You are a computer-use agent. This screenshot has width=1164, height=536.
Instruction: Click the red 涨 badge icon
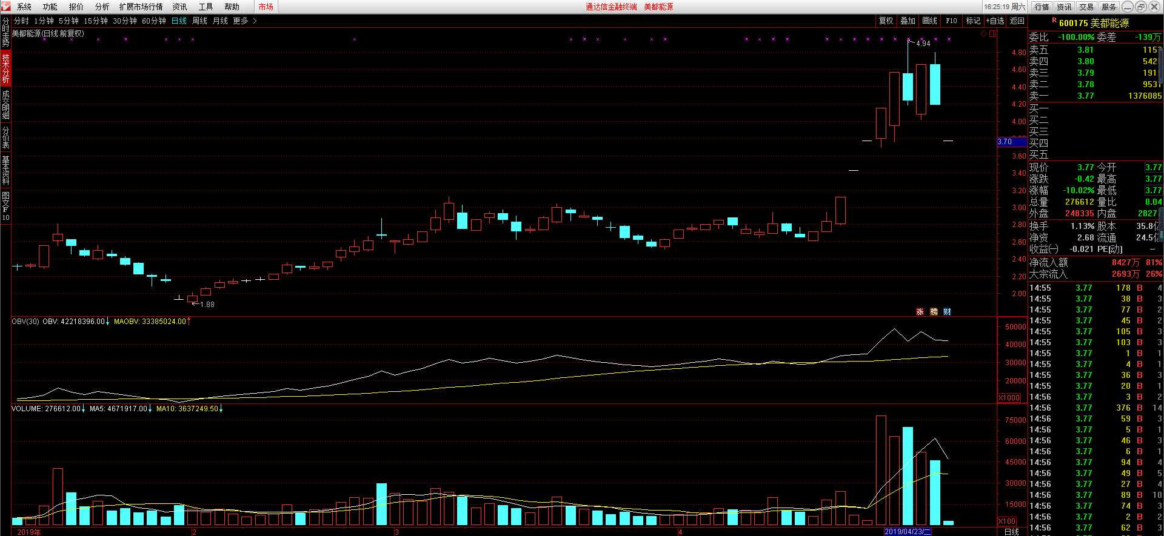click(x=920, y=312)
